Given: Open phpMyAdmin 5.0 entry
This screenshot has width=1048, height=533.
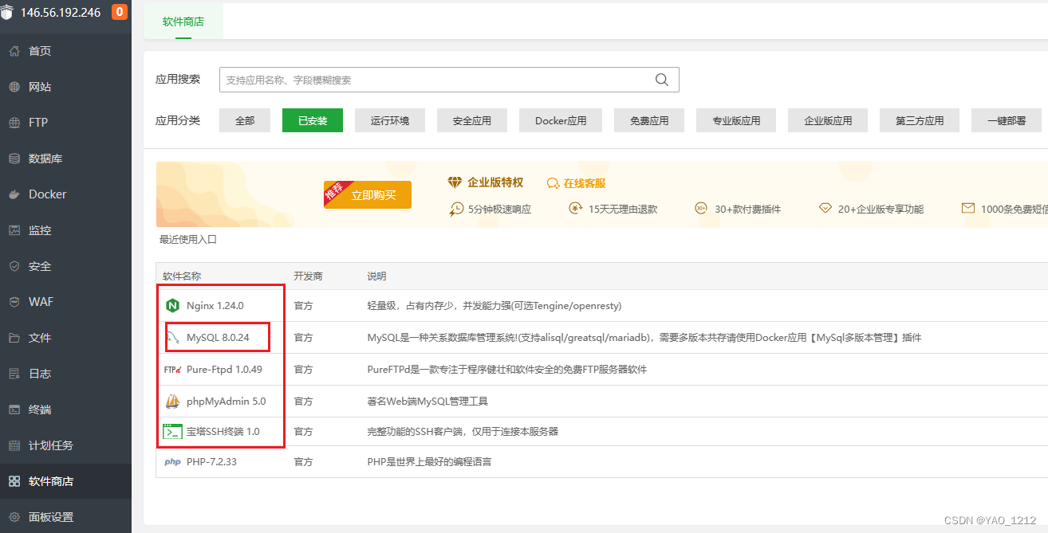Looking at the screenshot, I should tap(226, 402).
